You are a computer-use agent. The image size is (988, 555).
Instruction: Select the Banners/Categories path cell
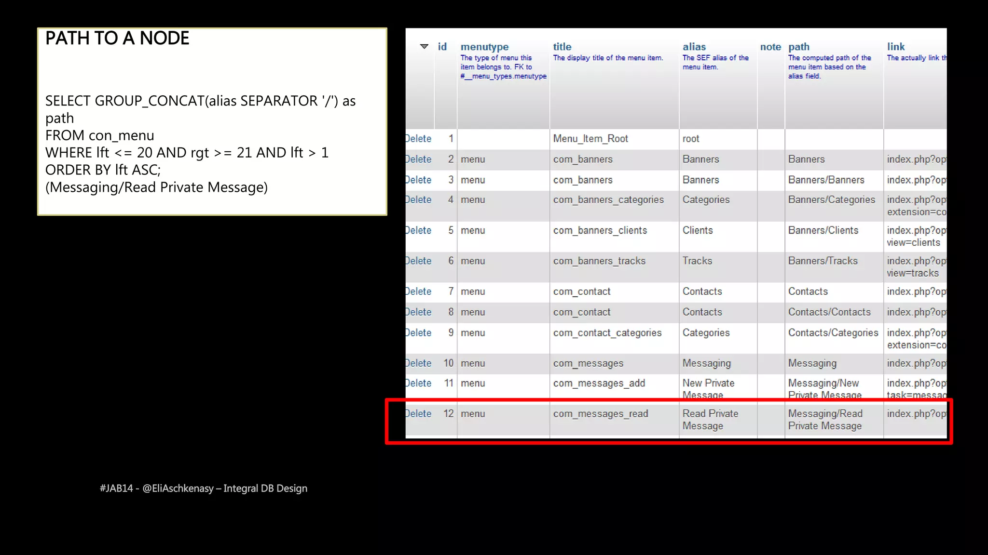(834, 206)
